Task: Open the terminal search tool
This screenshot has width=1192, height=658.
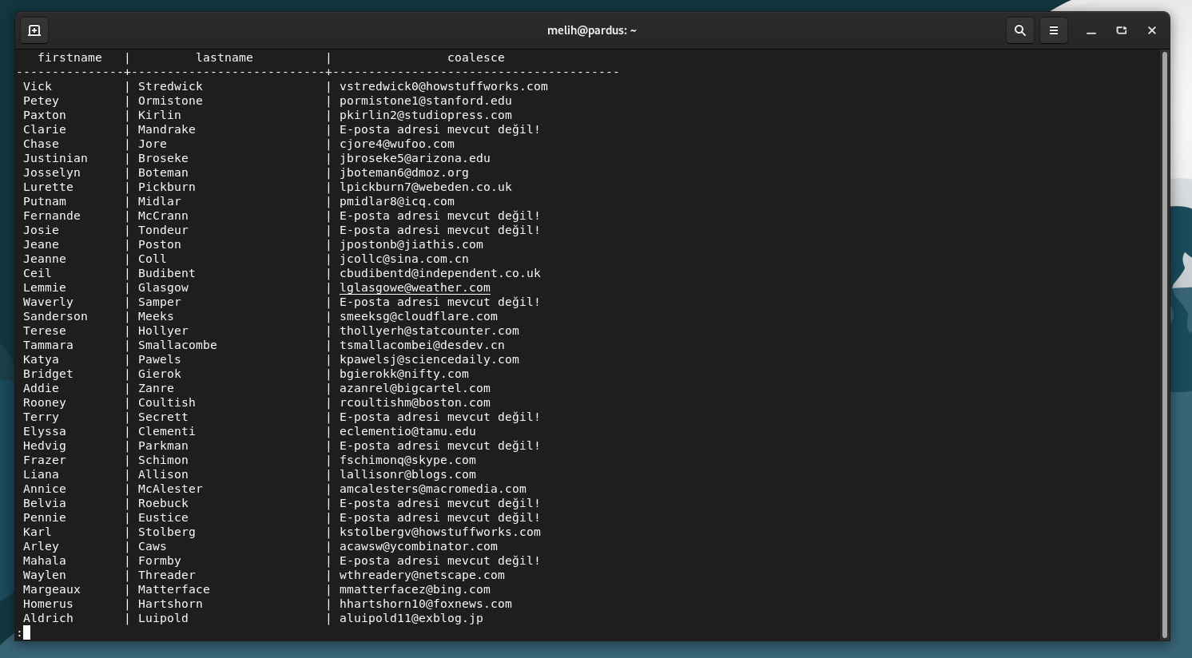Action: [1020, 30]
